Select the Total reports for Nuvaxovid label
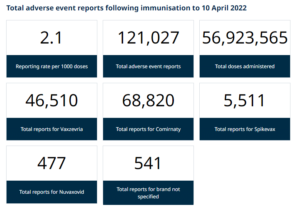The height and width of the screenshot is (223, 297). pyautogui.click(x=52, y=192)
